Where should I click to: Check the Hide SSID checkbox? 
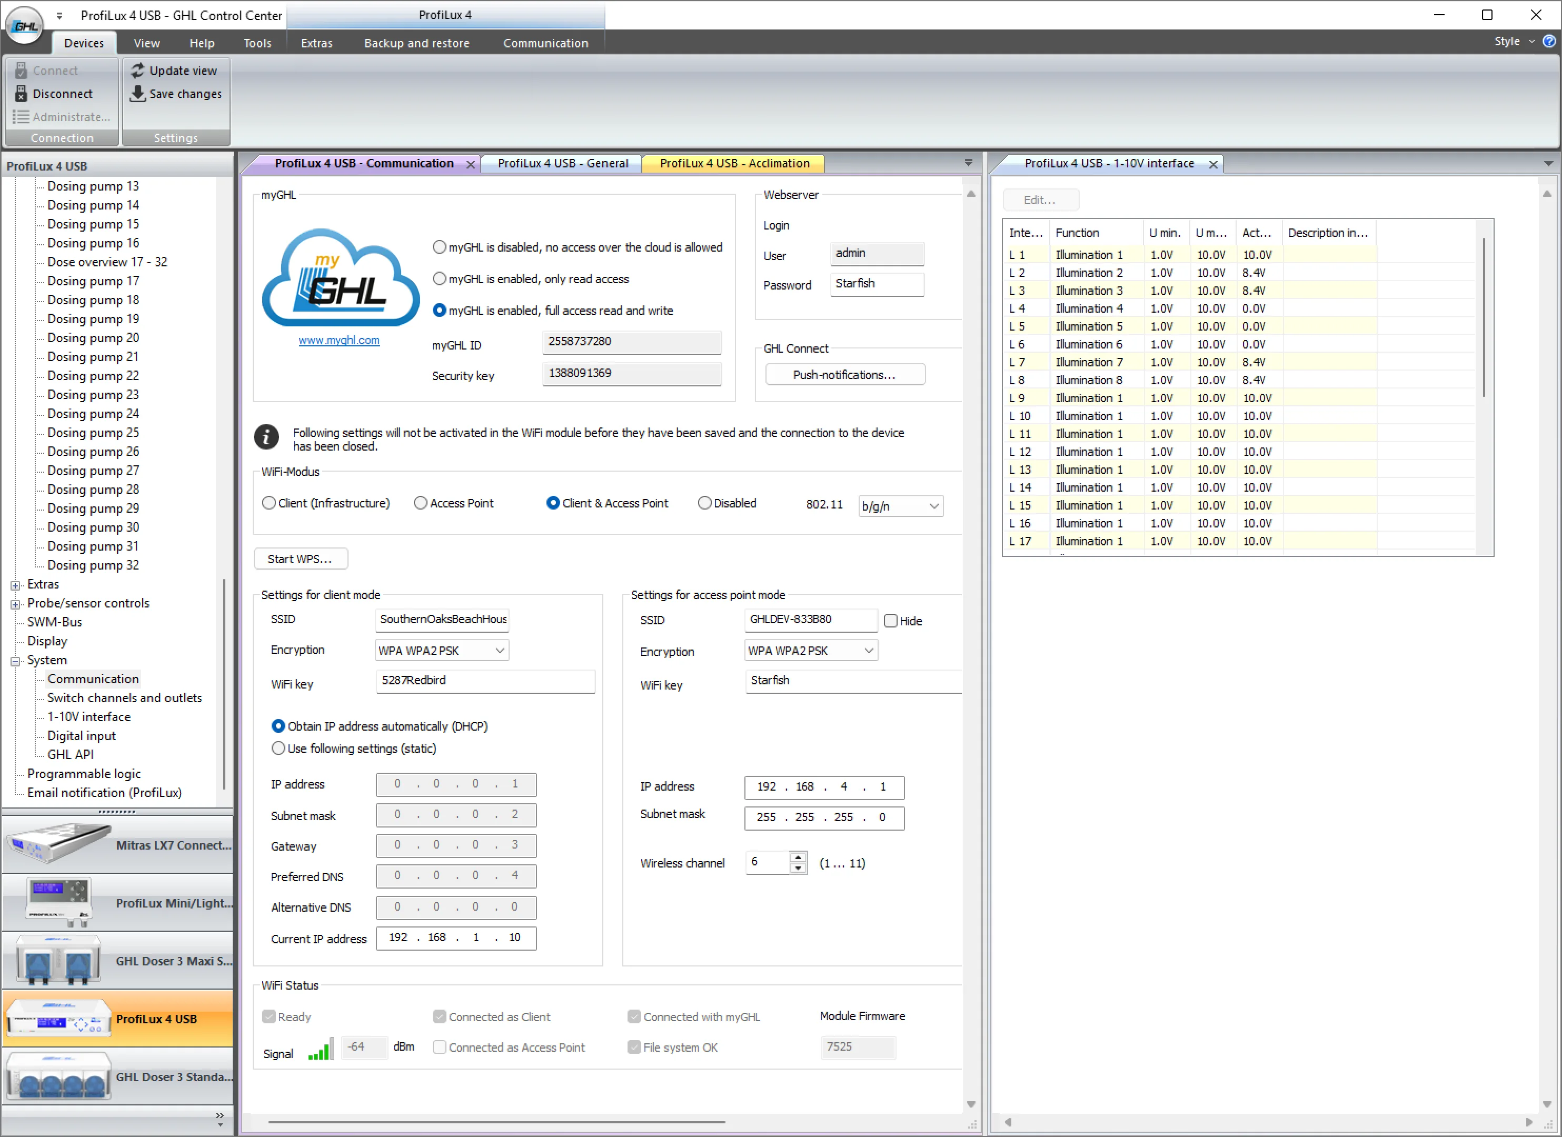(891, 621)
